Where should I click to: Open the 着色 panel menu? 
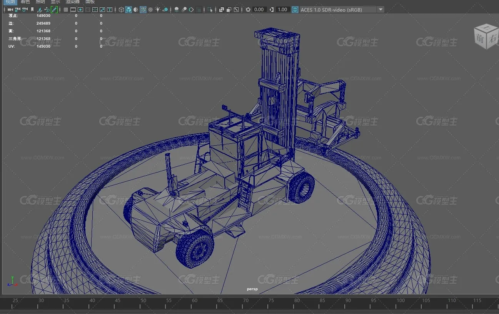click(x=25, y=2)
